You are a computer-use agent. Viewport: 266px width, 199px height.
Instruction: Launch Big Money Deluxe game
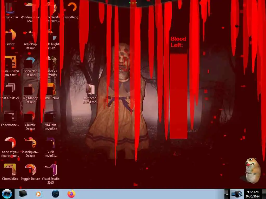pyautogui.click(x=30, y=93)
